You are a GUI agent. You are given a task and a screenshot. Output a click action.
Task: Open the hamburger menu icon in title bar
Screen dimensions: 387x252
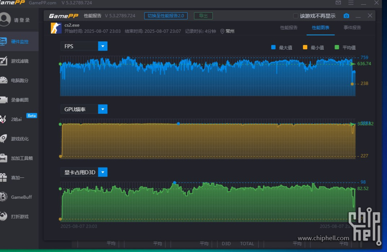351,2
